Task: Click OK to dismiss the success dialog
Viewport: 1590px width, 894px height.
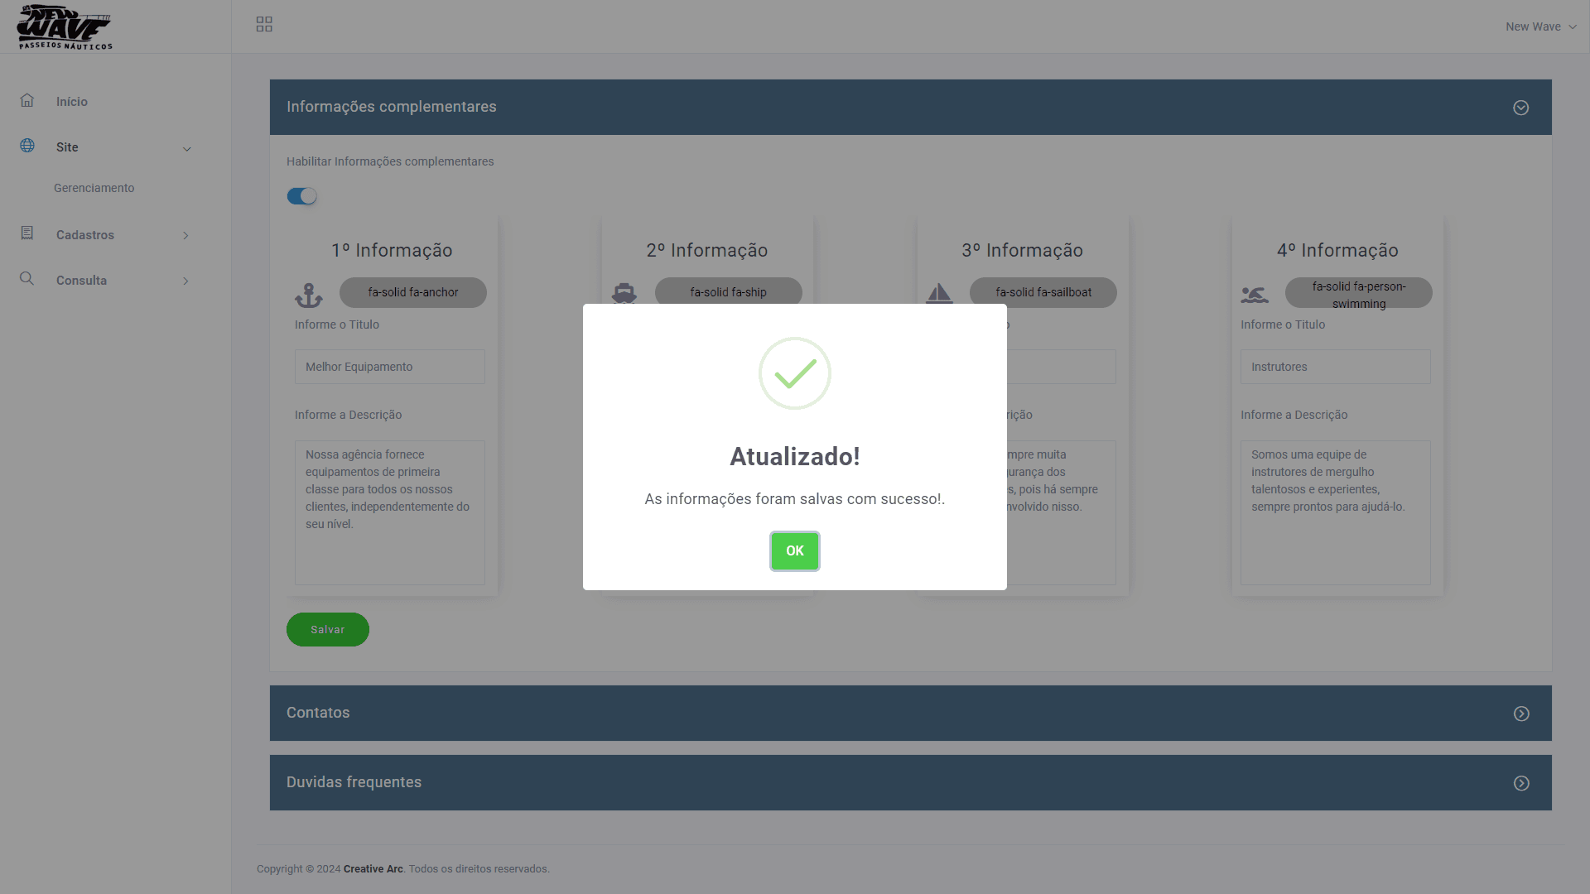Action: 795,550
